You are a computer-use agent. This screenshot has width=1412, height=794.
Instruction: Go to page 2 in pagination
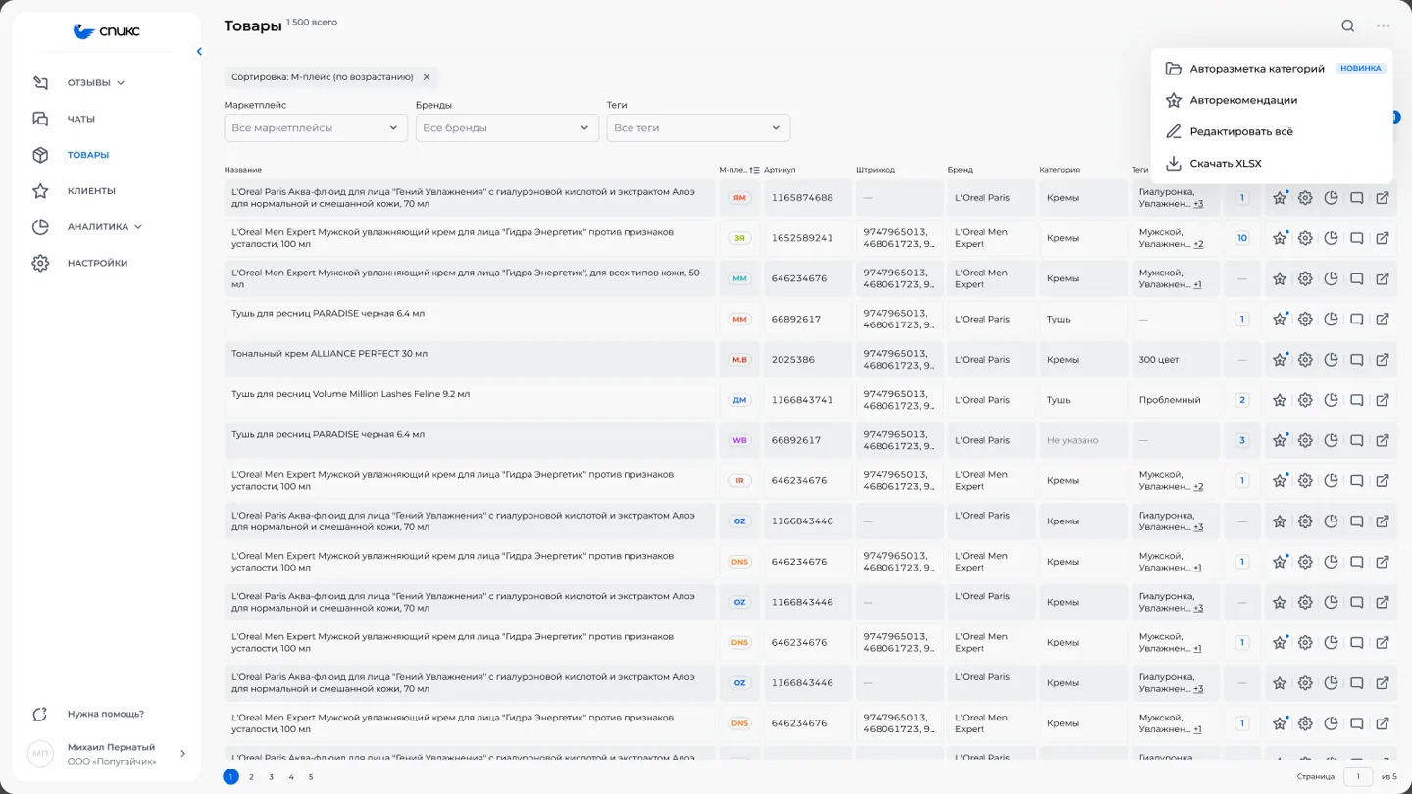click(251, 777)
